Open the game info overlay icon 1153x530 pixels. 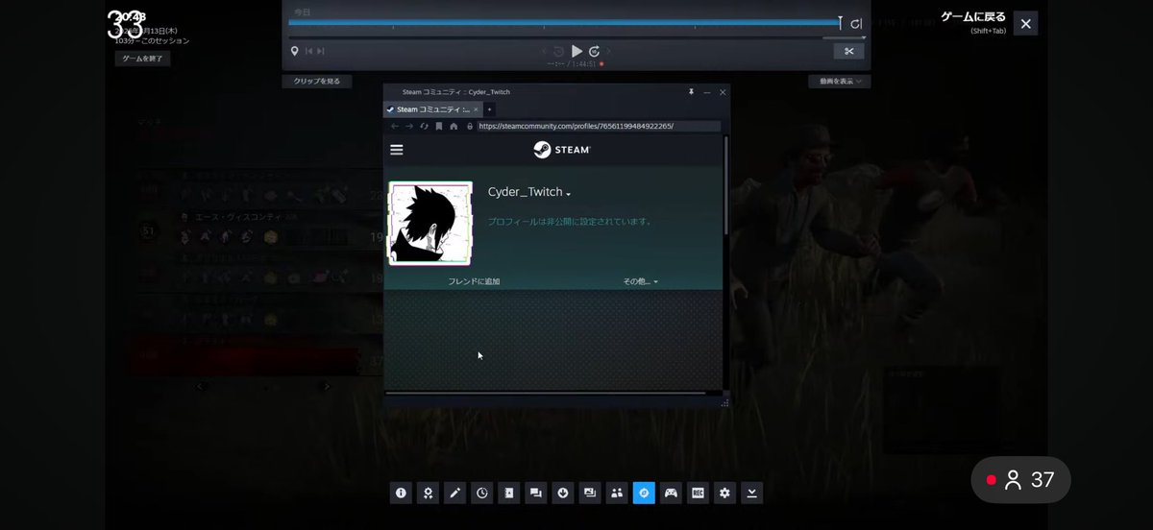click(x=401, y=493)
